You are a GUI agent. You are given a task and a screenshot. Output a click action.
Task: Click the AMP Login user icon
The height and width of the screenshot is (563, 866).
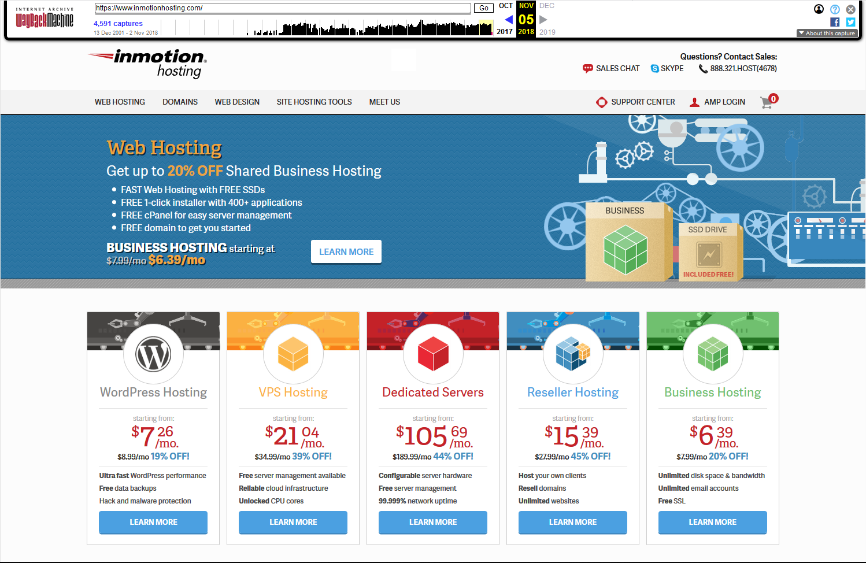(x=695, y=102)
